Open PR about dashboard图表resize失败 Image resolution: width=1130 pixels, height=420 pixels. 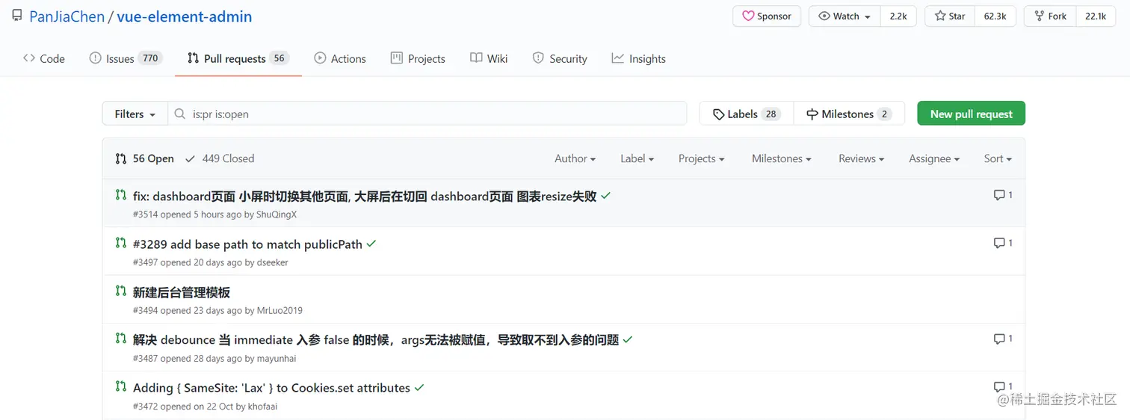coord(365,197)
